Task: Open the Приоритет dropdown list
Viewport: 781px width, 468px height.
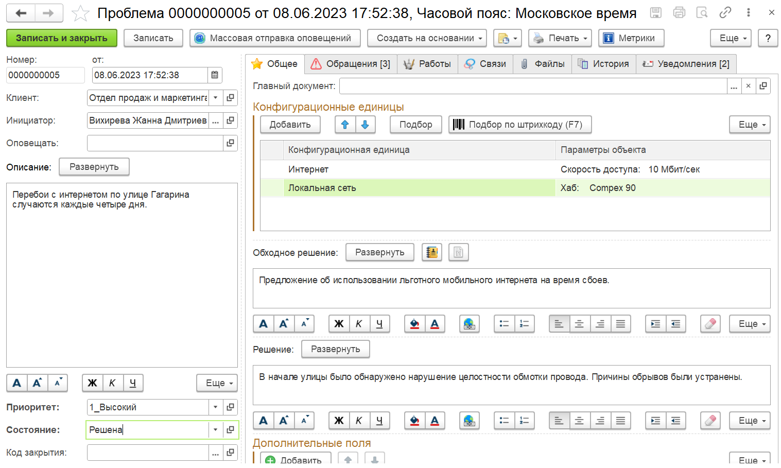Action: coord(216,407)
